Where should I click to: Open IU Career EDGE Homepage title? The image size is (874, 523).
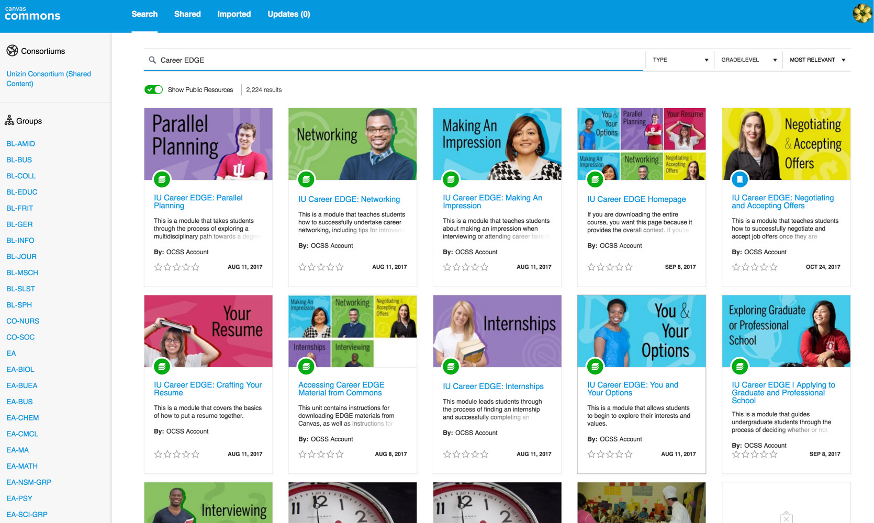coord(636,199)
